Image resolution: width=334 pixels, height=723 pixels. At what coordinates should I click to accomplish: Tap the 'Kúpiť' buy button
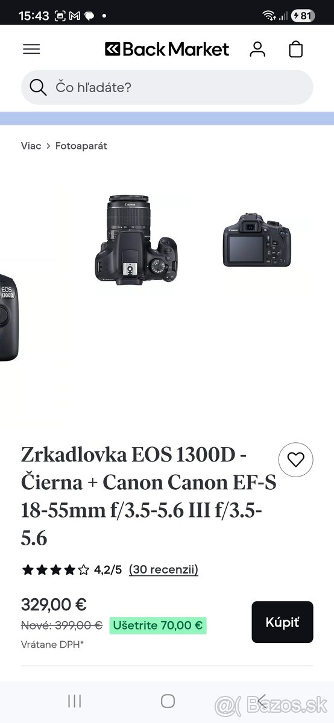[x=282, y=622]
